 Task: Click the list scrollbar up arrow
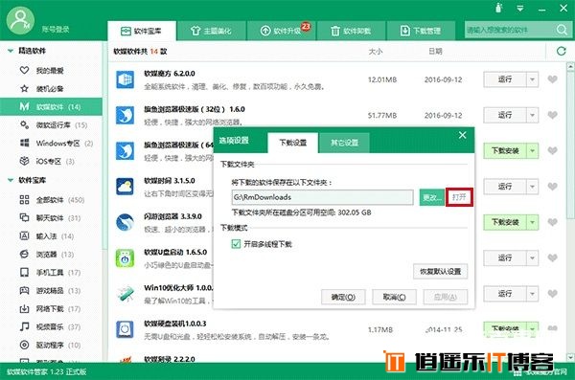point(570,66)
